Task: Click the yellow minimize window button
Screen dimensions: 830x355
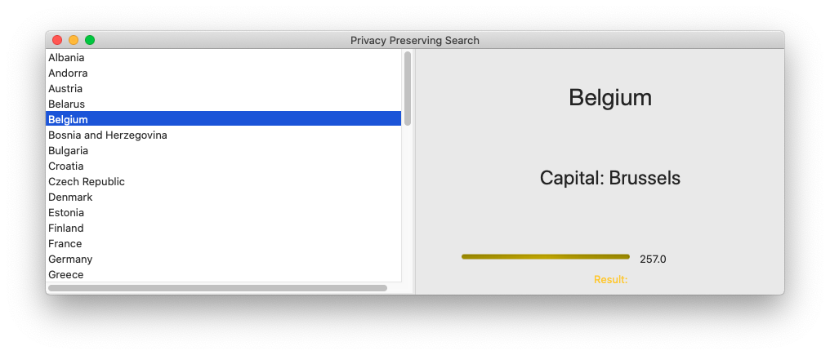Action: 74,40
